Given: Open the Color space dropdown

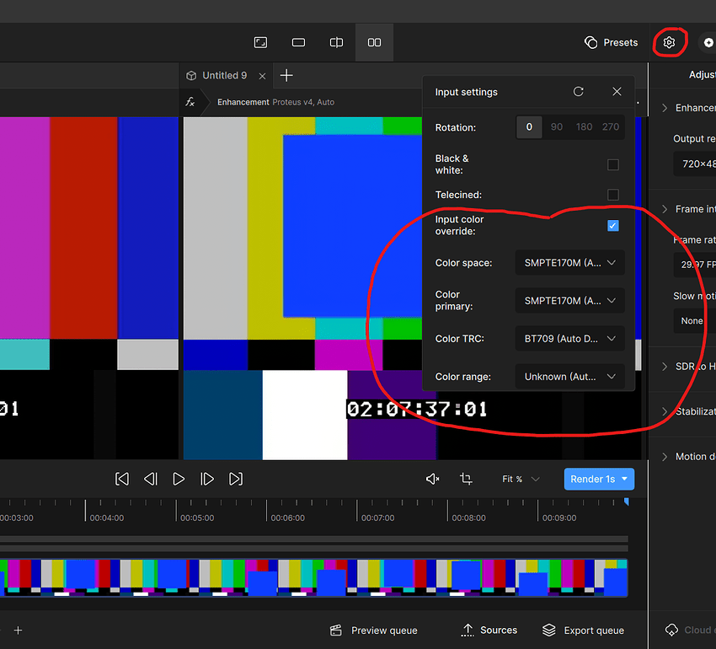Looking at the screenshot, I should click(569, 262).
